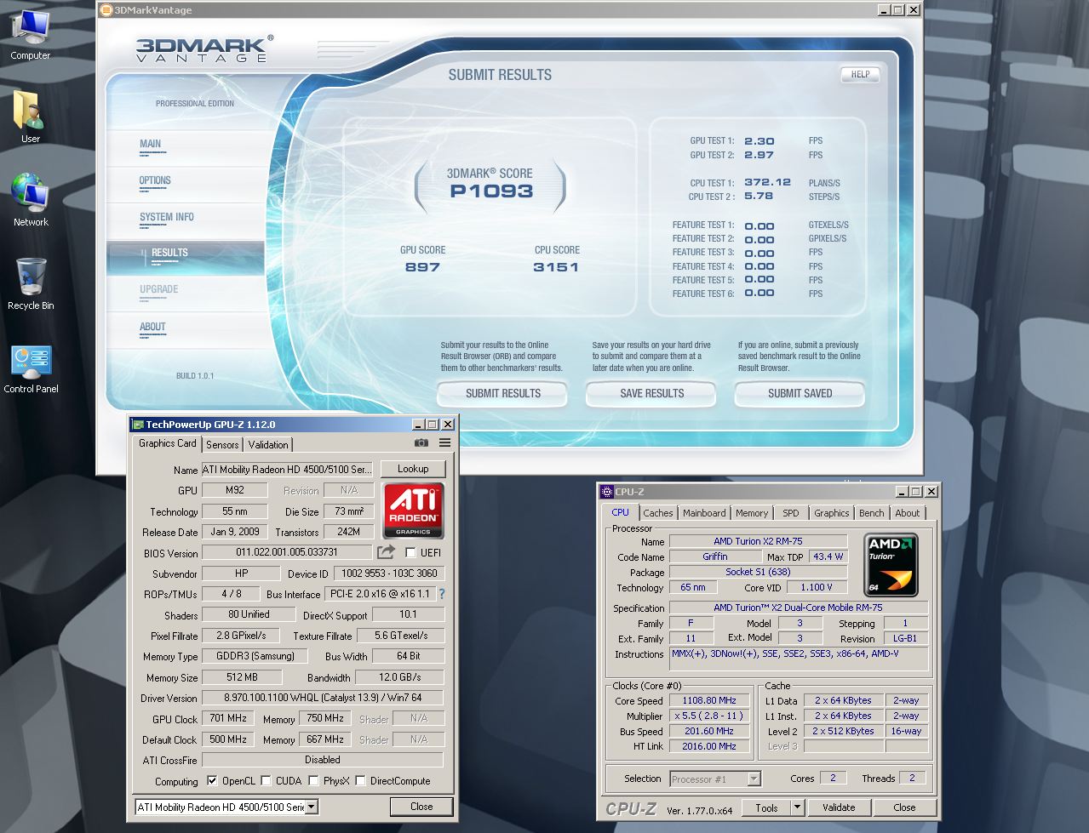Click the ATI Radeon graphics logo
This screenshot has width=1089, height=833.
413,511
